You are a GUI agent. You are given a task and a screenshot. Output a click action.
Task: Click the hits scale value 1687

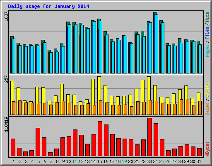coord(6,17)
